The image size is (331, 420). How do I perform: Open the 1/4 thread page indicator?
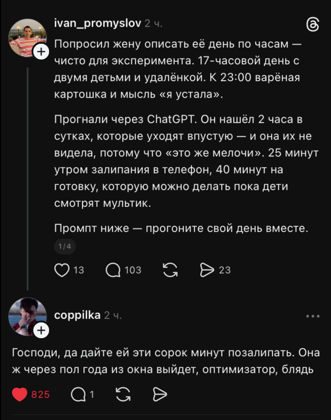[x=65, y=246]
